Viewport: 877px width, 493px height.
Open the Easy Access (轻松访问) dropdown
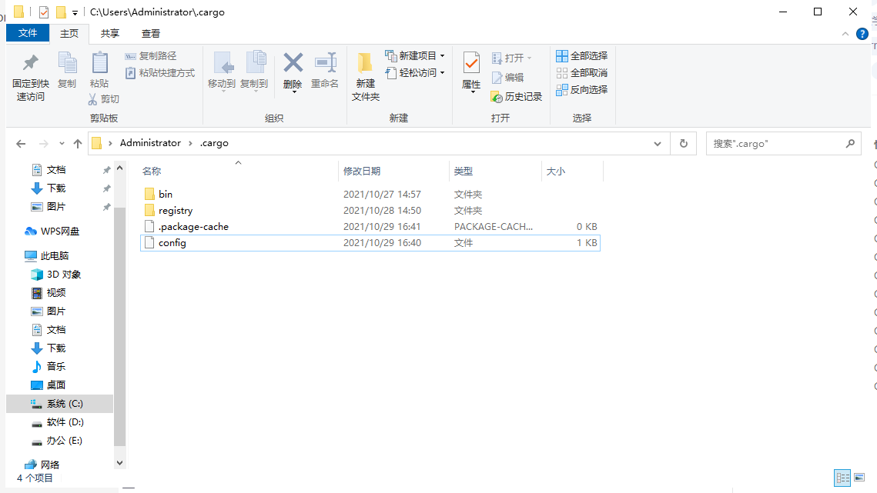tap(415, 72)
